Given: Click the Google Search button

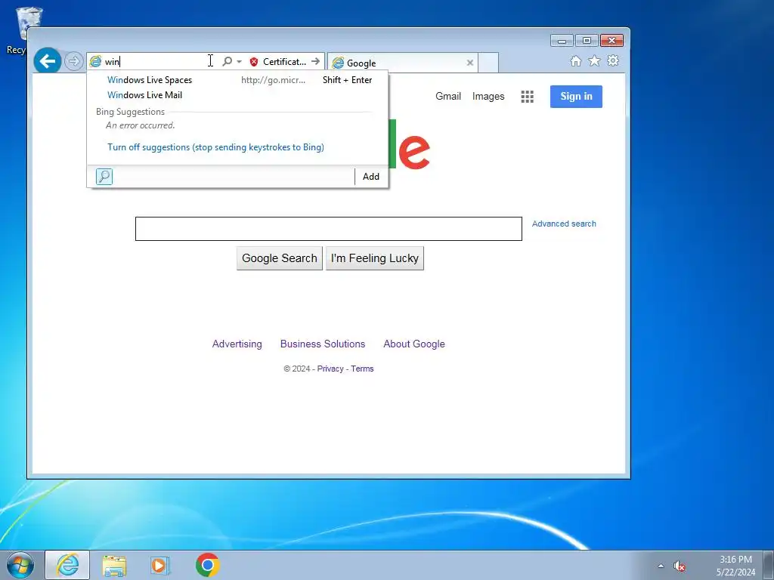Looking at the screenshot, I should click(x=280, y=258).
